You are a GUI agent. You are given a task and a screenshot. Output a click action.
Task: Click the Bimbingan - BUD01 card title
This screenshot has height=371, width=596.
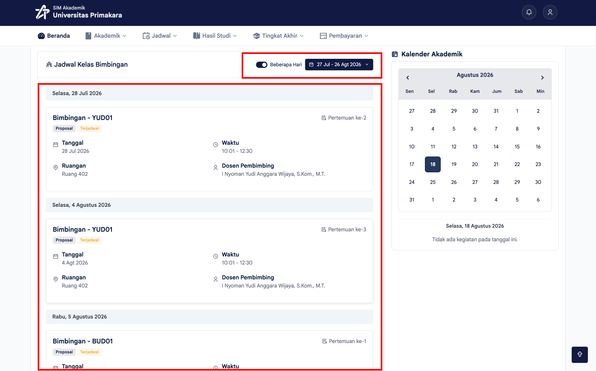pyautogui.click(x=83, y=341)
